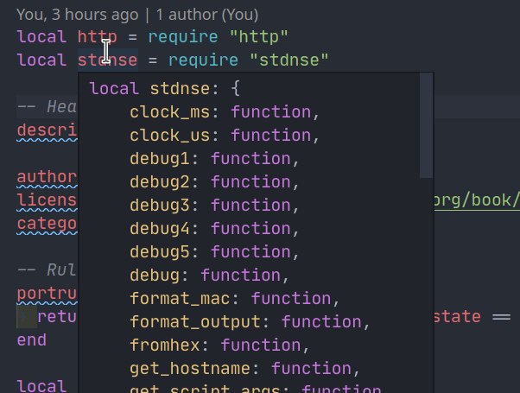Click require keyword on stdnse line
The height and width of the screenshot is (393, 520).
click(x=203, y=60)
